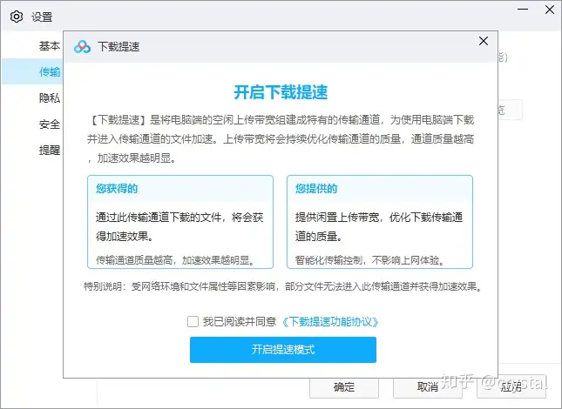Click the 下载提速 dialog title text

118,47
